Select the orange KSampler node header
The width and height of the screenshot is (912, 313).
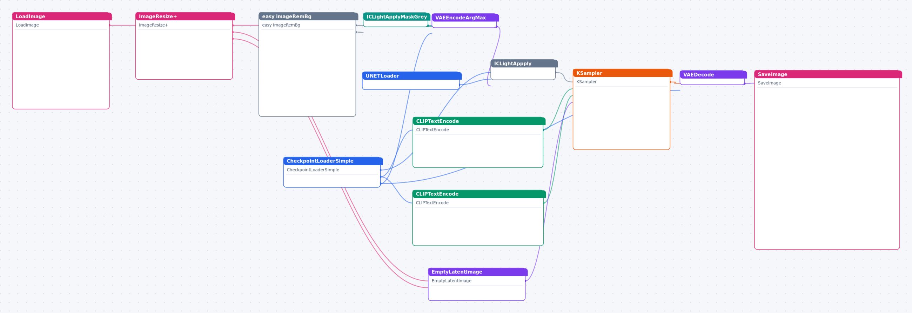622,73
